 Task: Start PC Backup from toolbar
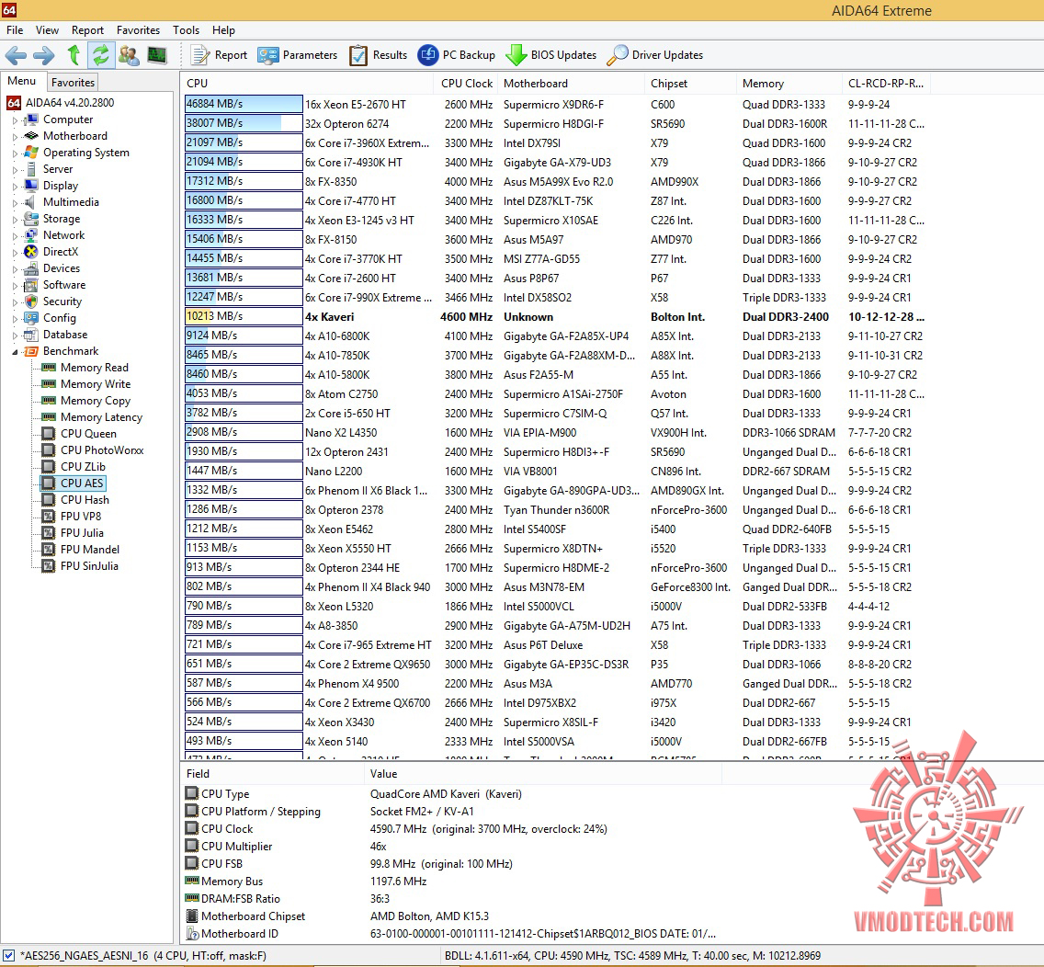tap(457, 55)
